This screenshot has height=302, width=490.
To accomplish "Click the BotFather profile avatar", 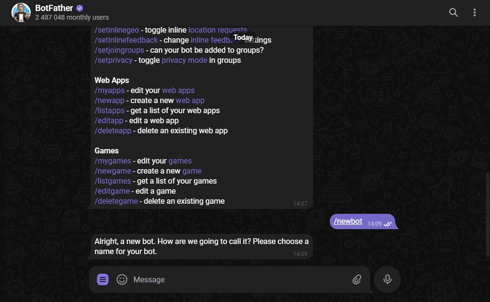I will coord(21,12).
